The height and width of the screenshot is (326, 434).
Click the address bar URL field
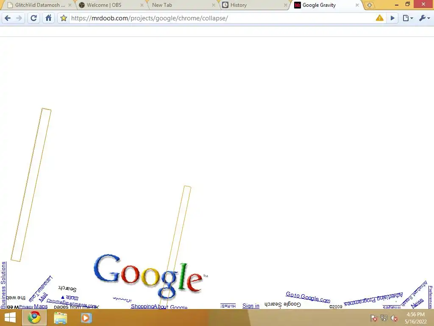pos(221,18)
